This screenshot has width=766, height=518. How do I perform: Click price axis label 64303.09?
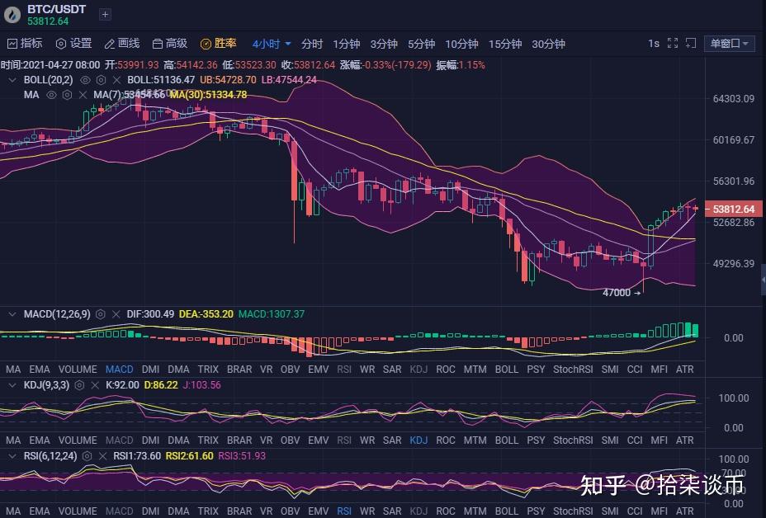733,99
